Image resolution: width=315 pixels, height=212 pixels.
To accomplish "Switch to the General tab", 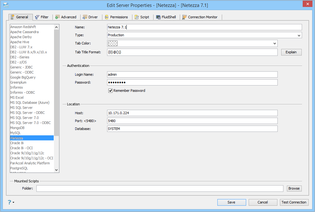I will pos(21,17).
